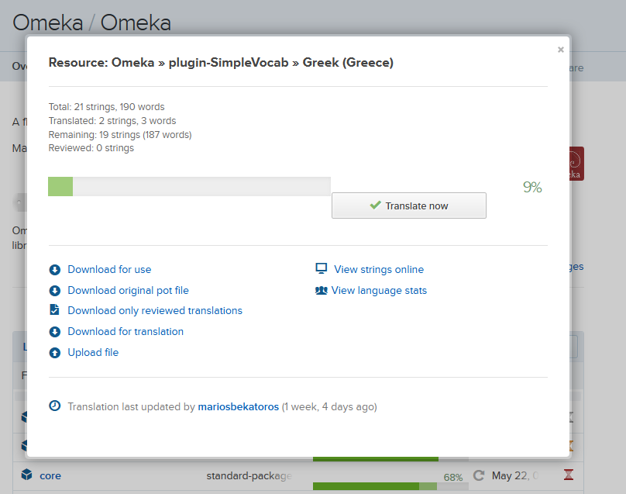Image resolution: width=626 pixels, height=494 pixels.
Task: Click the standard-package category in core row
Action: click(249, 475)
